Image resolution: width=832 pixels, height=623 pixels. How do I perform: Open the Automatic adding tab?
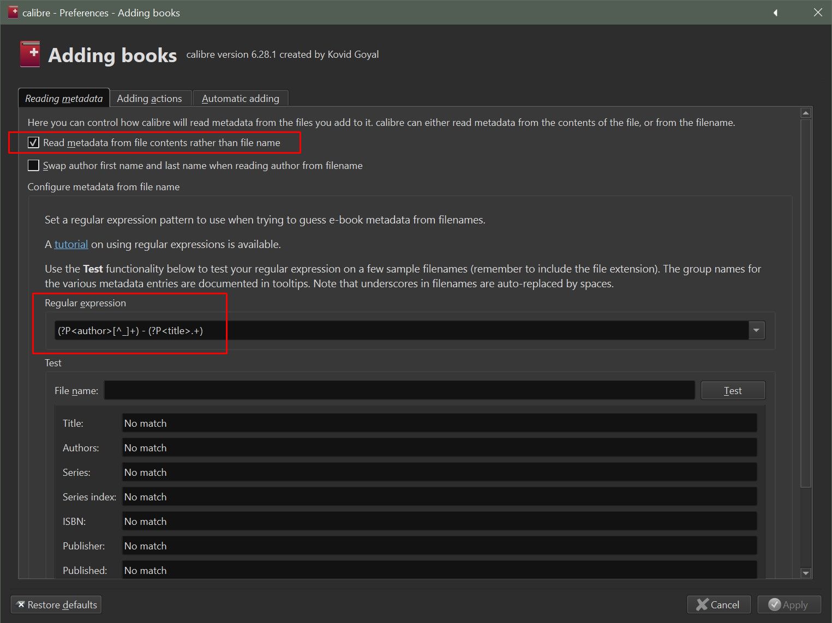241,99
